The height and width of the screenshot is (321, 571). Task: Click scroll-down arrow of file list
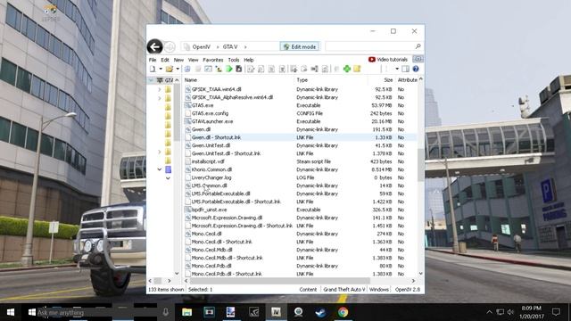420,274
